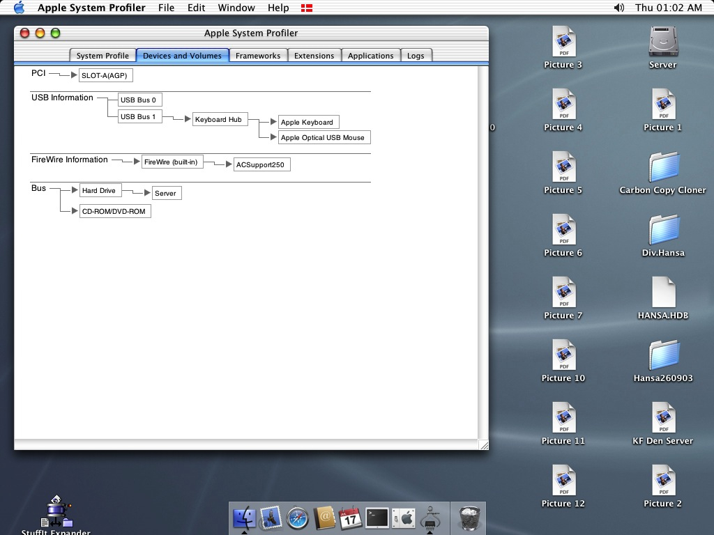This screenshot has height=535, width=714.
Task: Launch Safari from the Dock
Action: (297, 518)
